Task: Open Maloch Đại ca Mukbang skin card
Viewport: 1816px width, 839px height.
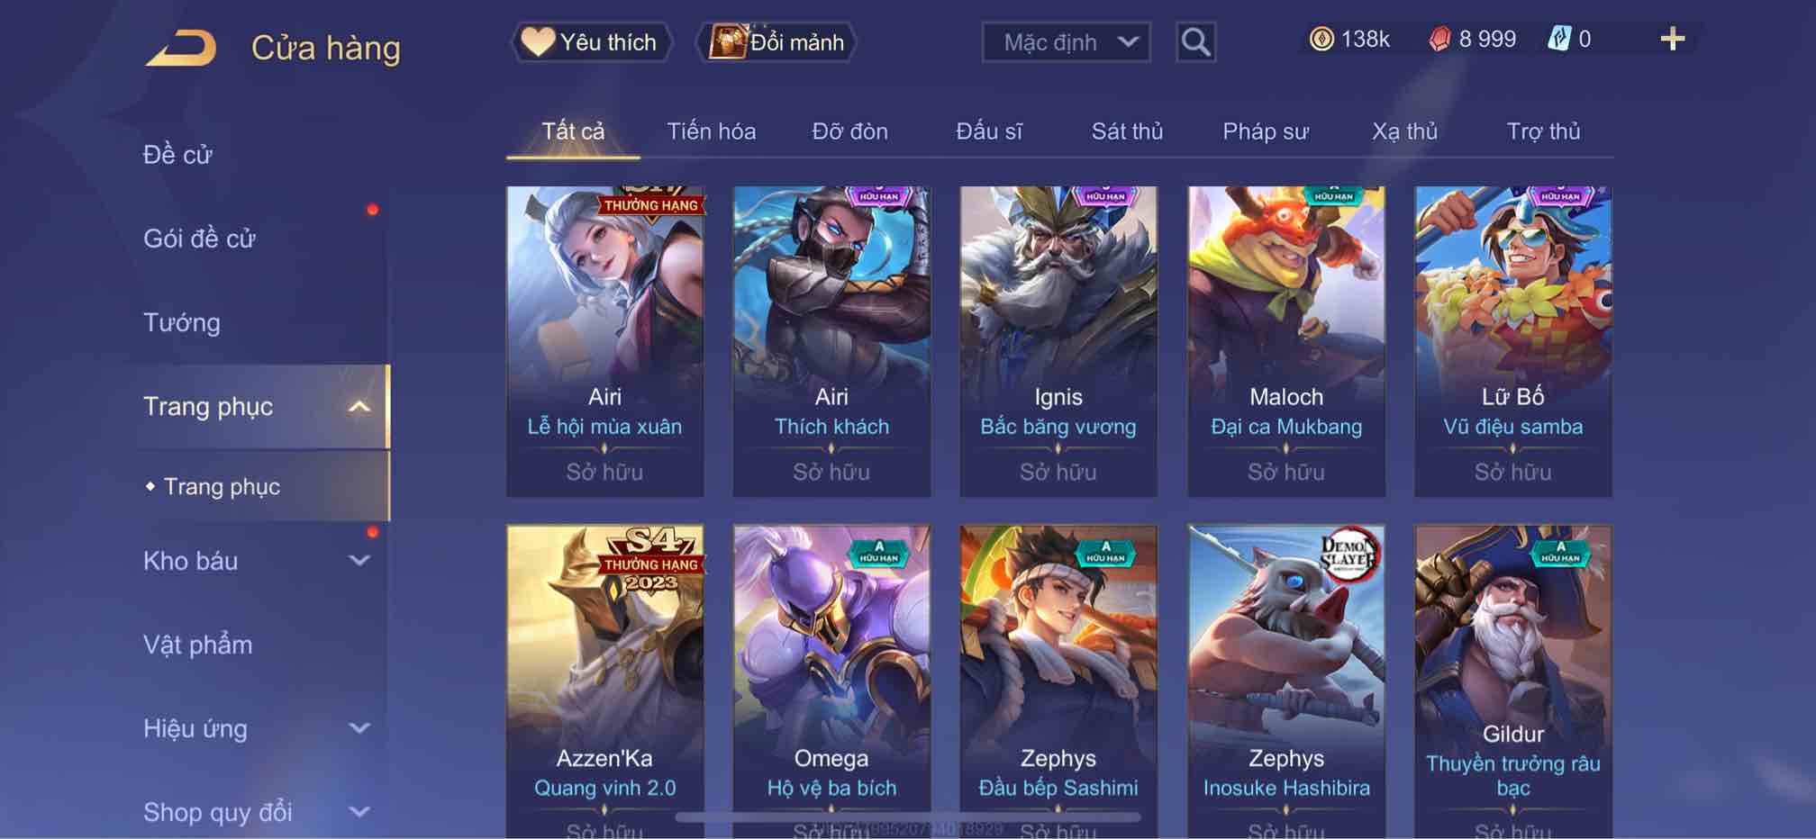Action: click(1286, 341)
